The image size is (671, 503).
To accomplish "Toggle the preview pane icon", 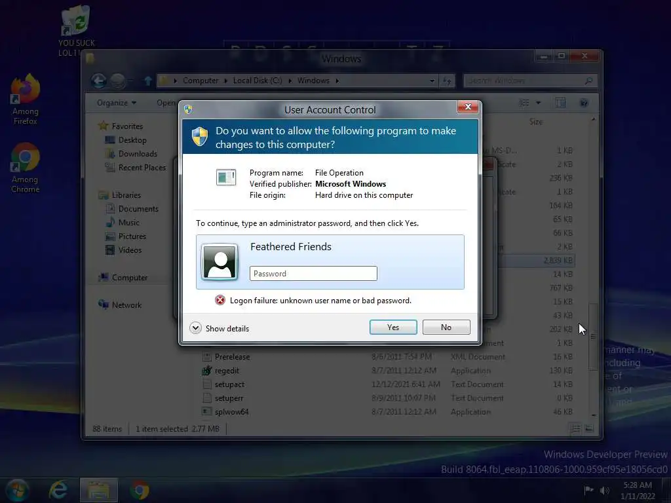I will [560, 103].
